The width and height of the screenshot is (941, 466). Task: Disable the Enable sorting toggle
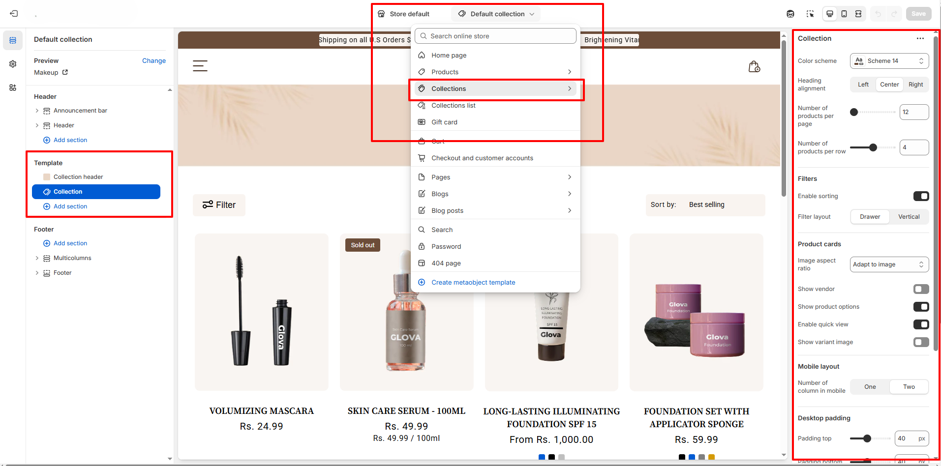[921, 196]
